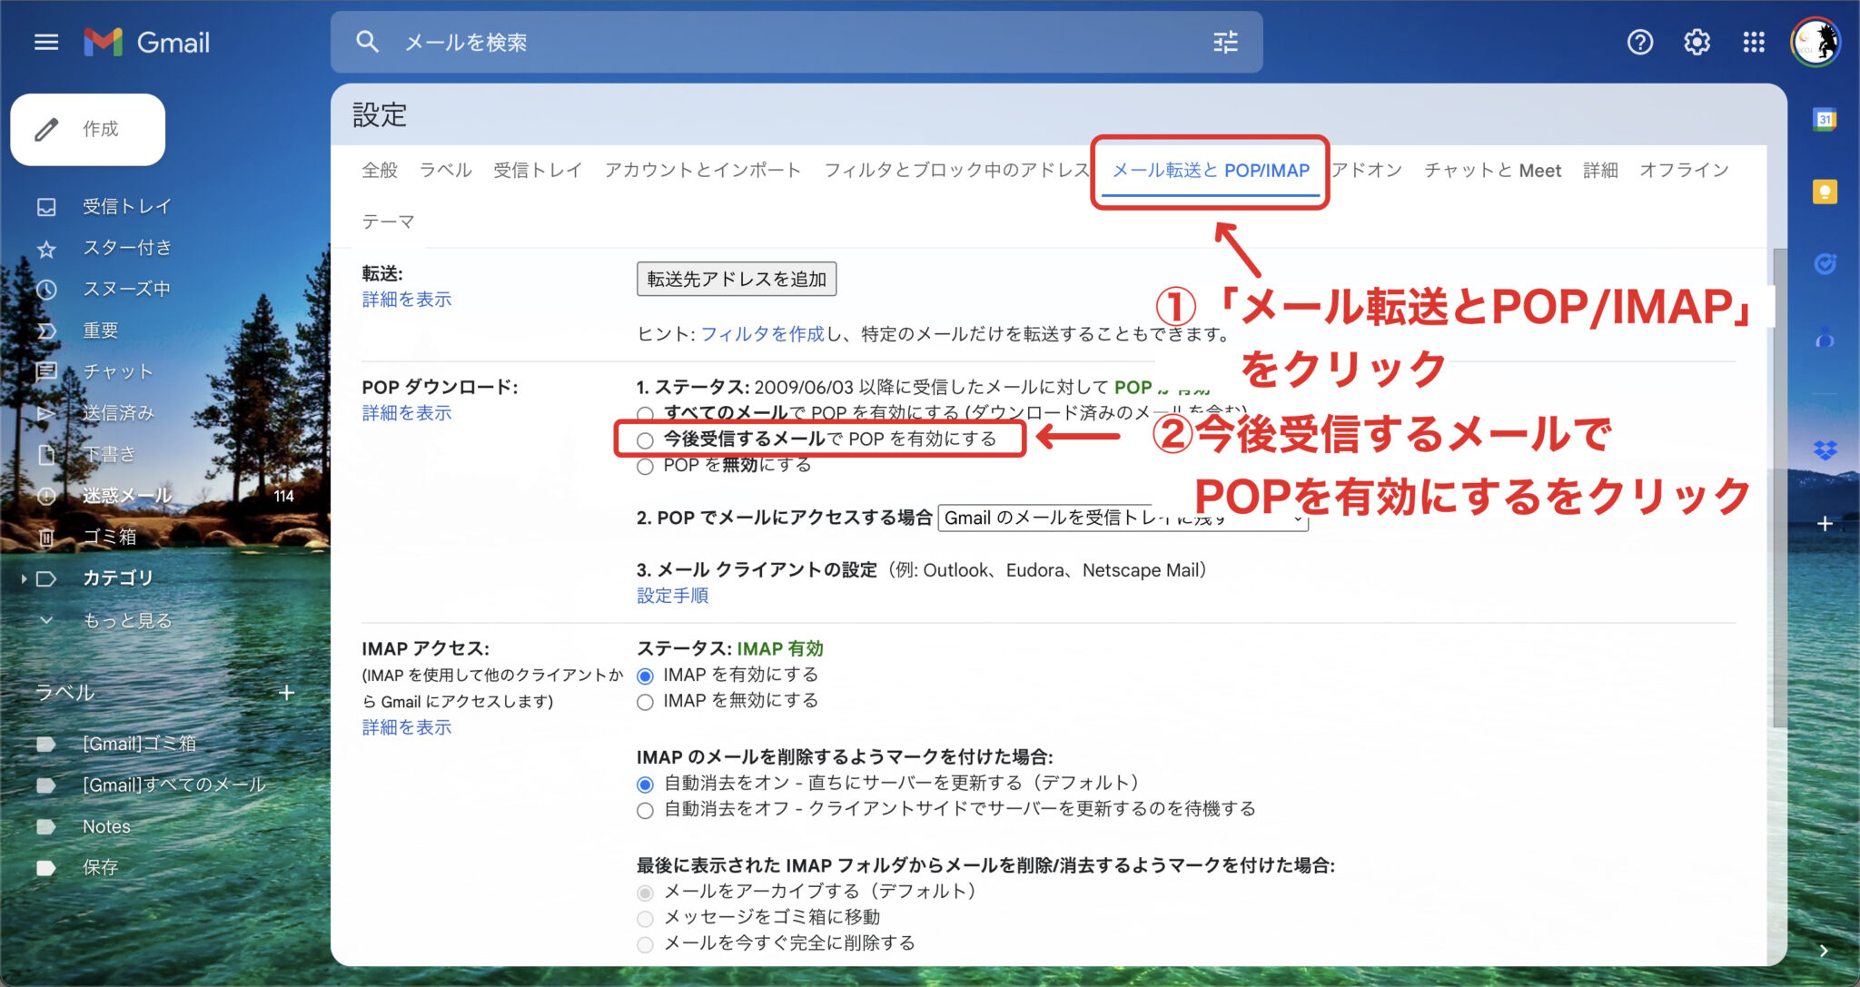Open the Google apps grid icon
Screen dimensions: 1860x987
pos(1753,42)
